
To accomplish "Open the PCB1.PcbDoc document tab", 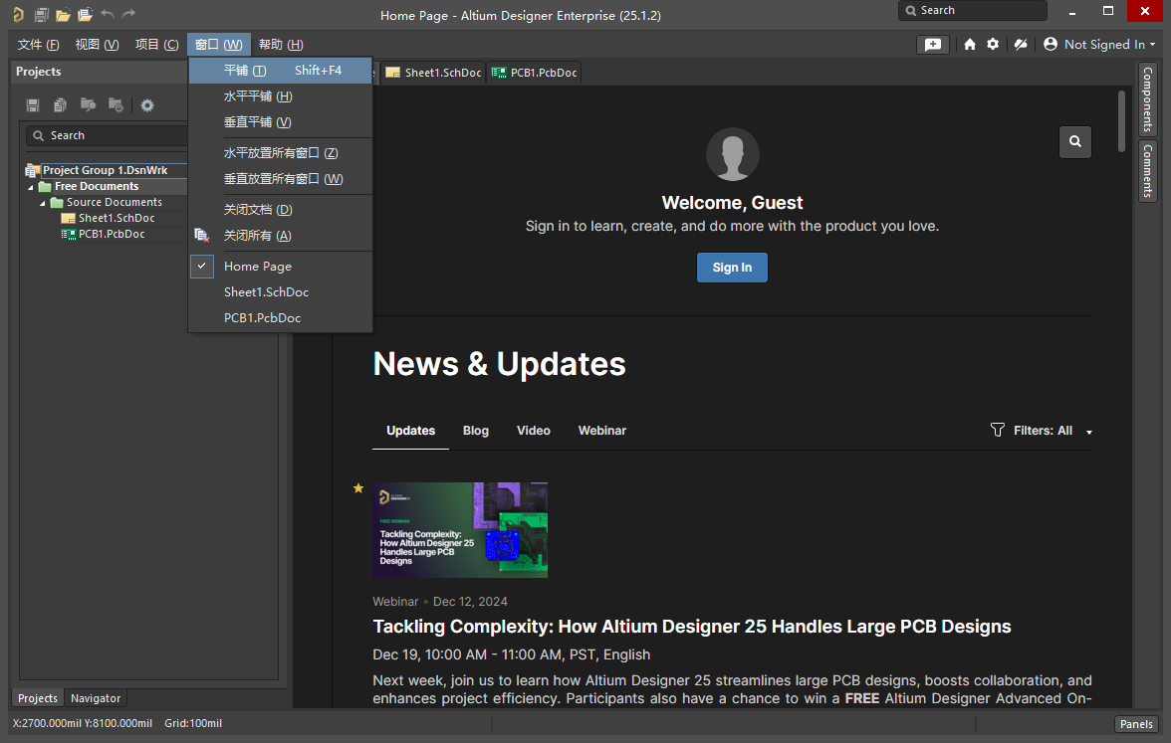I will pyautogui.click(x=534, y=73).
